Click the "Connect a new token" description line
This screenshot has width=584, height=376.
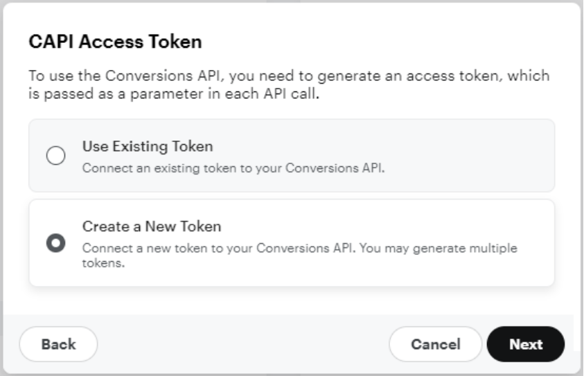click(x=208, y=247)
